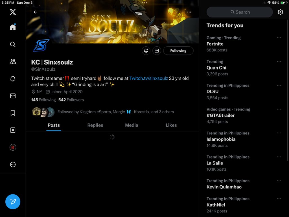289x217 pixels.
Task: Select the Posts tab
Action: (54, 125)
